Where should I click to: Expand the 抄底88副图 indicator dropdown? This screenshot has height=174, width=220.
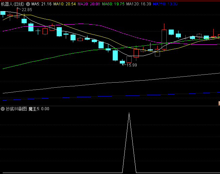3,109
